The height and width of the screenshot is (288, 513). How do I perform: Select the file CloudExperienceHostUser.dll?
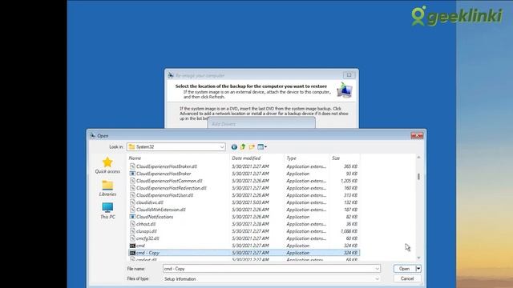coord(164,195)
